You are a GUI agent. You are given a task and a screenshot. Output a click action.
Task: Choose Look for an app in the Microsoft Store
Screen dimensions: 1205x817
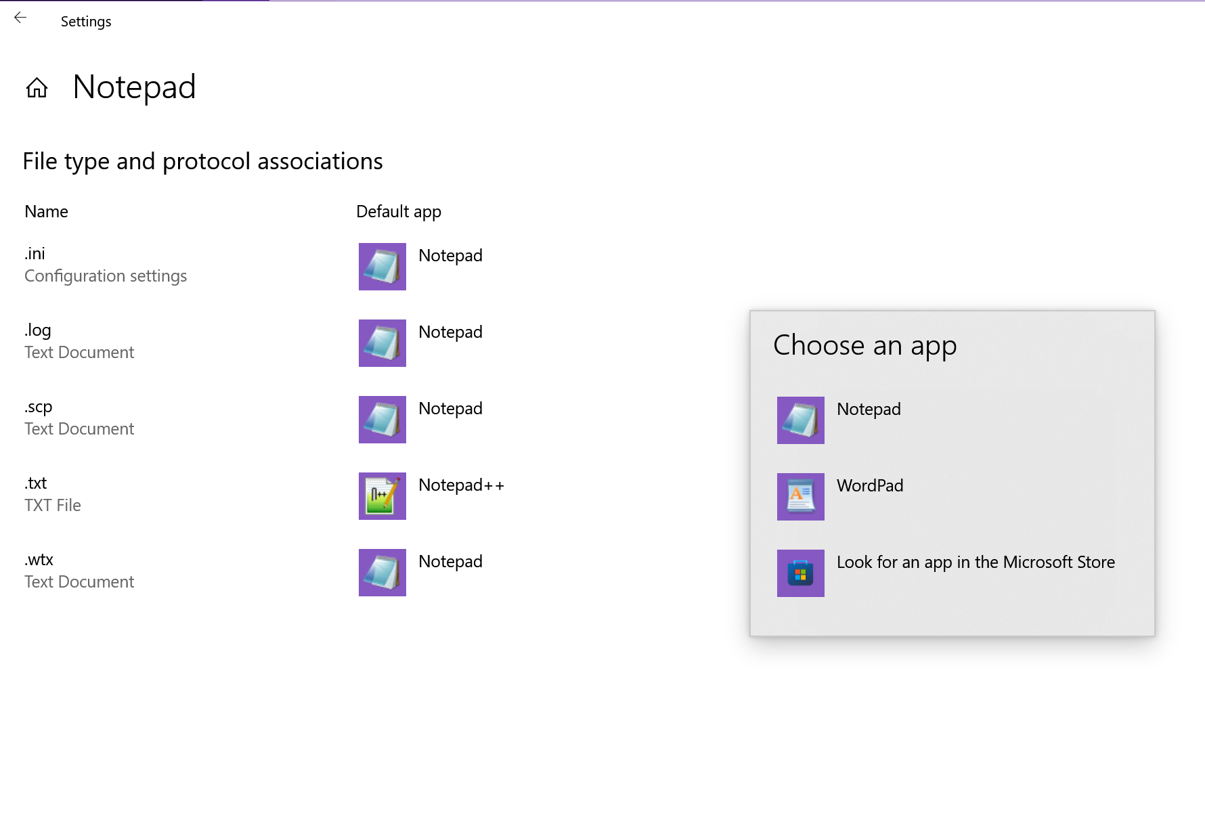pos(975,562)
